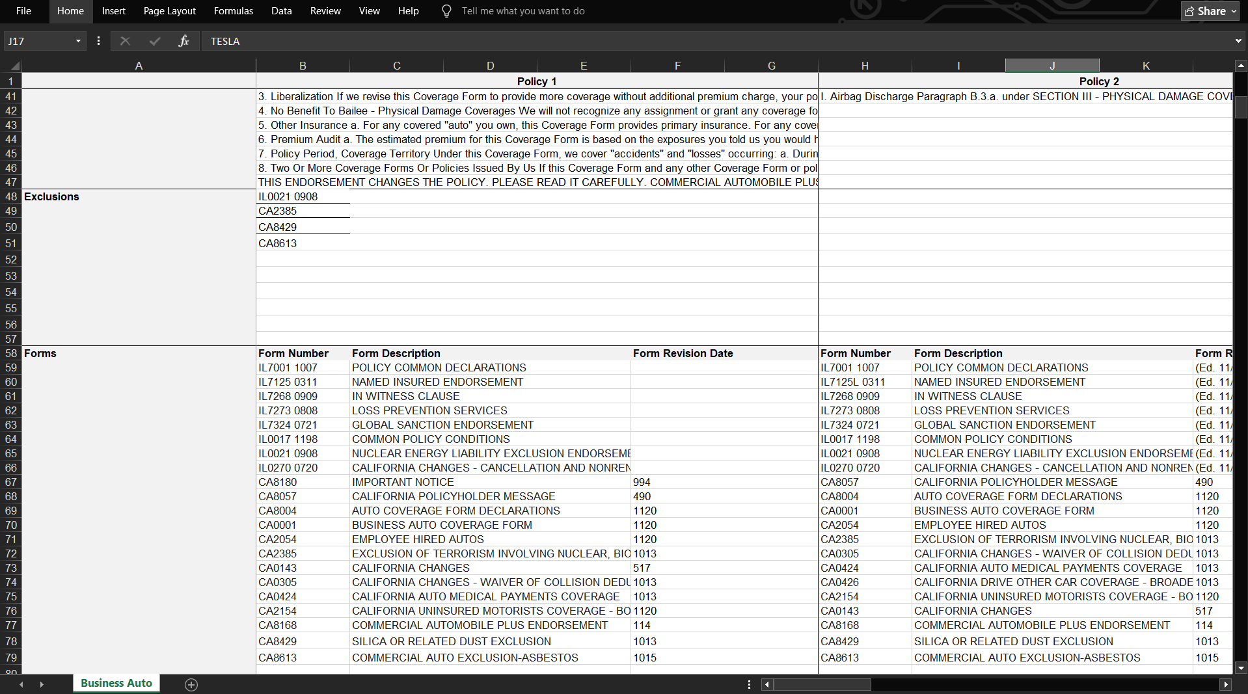This screenshot has width=1248, height=694.
Task: Expand the Name Box dropdown
Action: pos(78,41)
